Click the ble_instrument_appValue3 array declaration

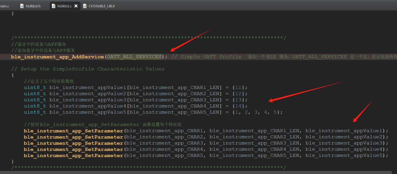(136, 100)
